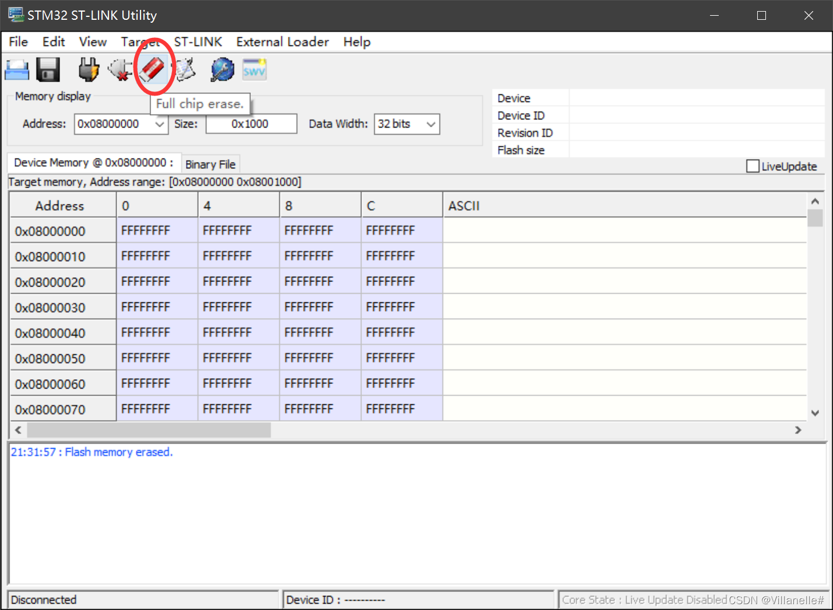This screenshot has height=610, width=833.
Task: Open the ST-LINK menu
Action: [x=198, y=42]
